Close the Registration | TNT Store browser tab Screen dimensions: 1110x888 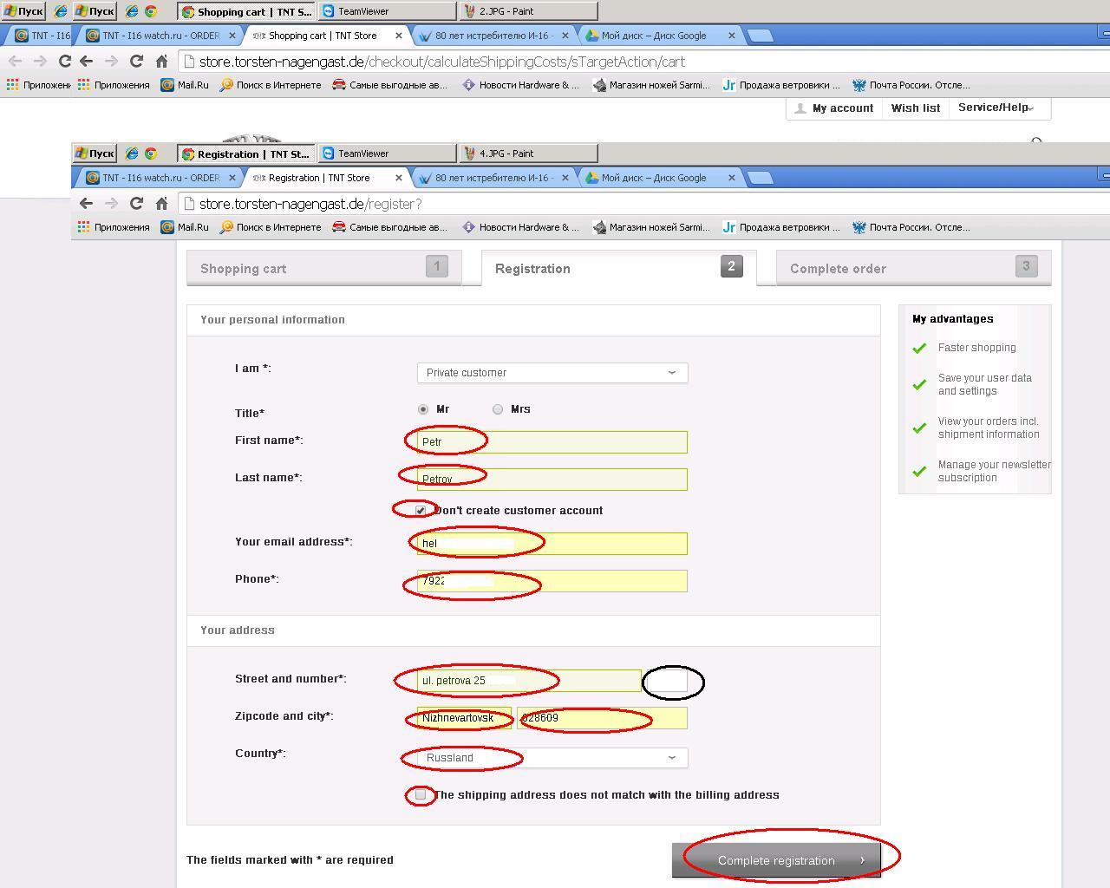[399, 178]
